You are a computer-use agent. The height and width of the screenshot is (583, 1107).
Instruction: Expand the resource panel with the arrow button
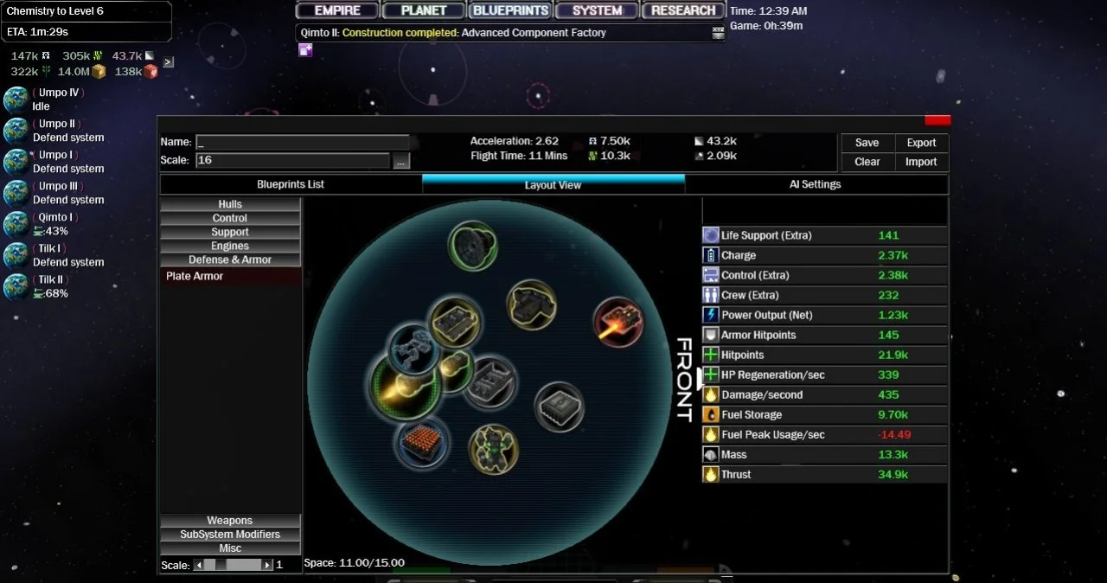click(168, 62)
